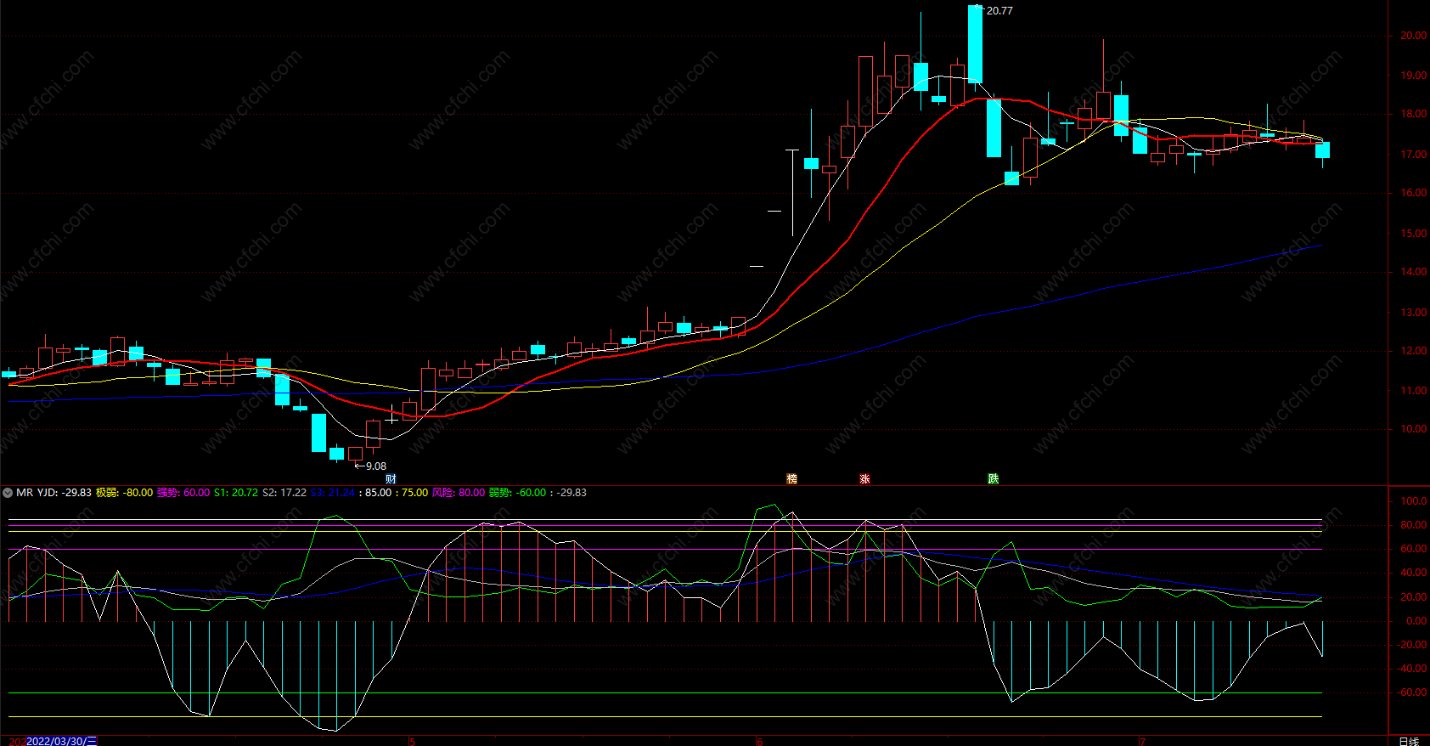Open the 日线 period selector

click(x=1409, y=741)
